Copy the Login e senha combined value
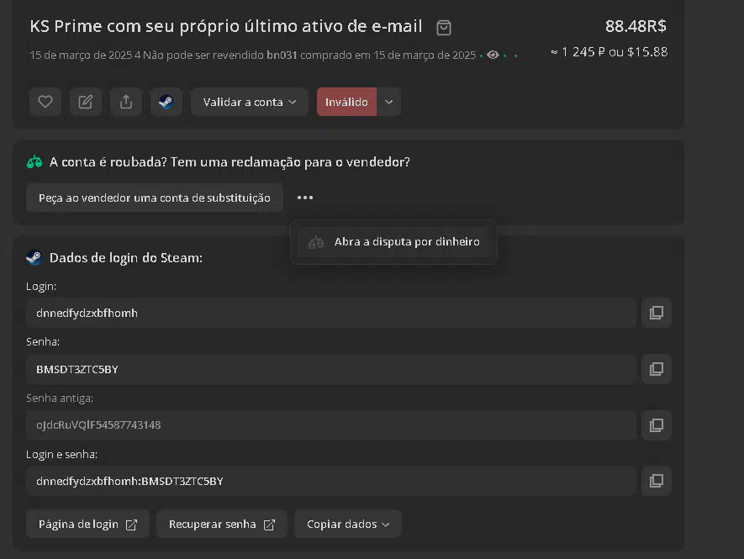This screenshot has width=744, height=559. click(x=657, y=481)
